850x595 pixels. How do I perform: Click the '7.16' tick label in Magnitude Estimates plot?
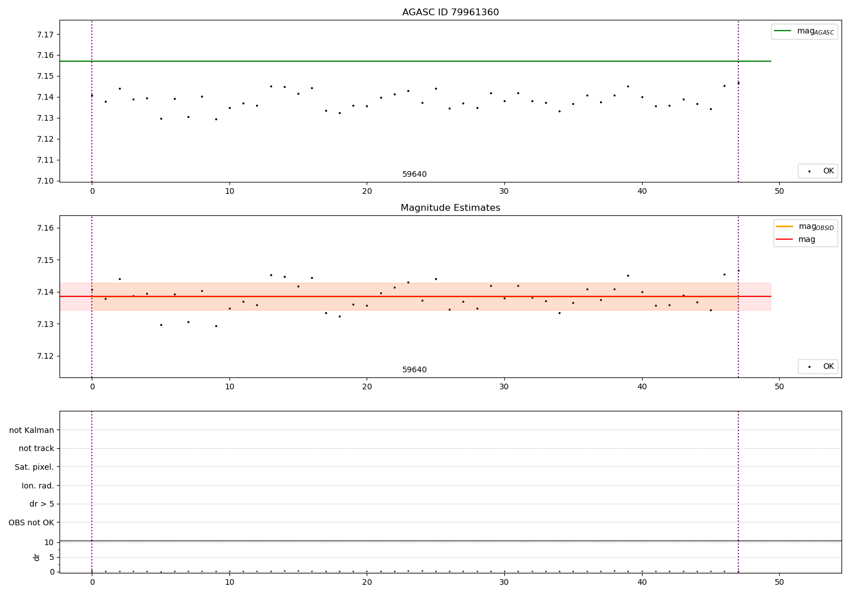[x=45, y=228]
